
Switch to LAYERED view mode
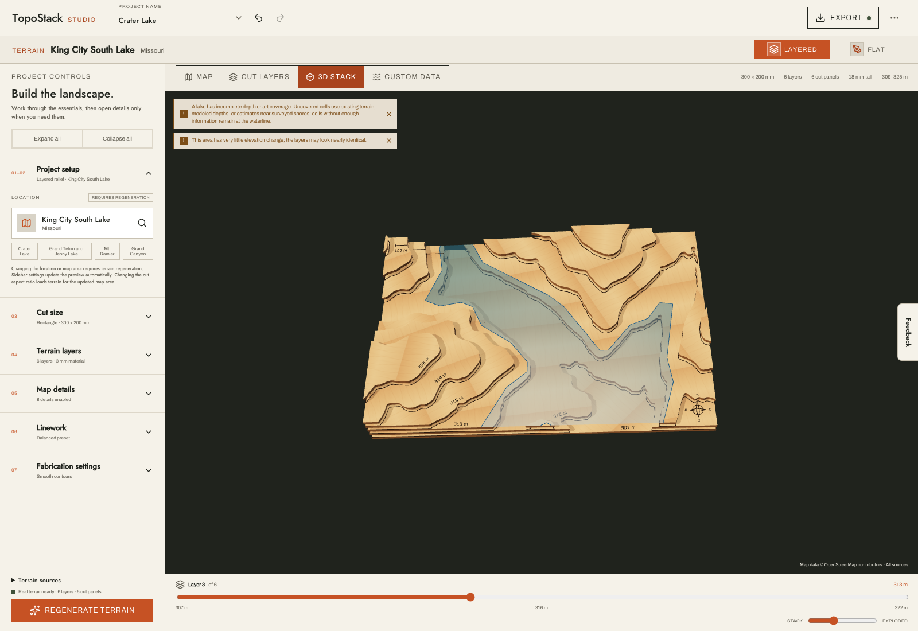(x=792, y=49)
